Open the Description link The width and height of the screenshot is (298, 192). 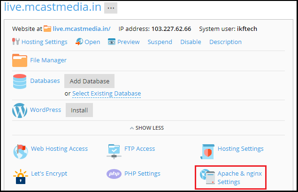tap(225, 42)
